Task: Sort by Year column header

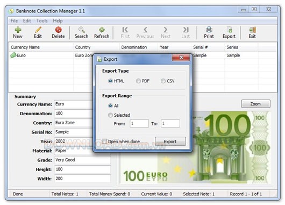Action: pyautogui.click(x=174, y=47)
